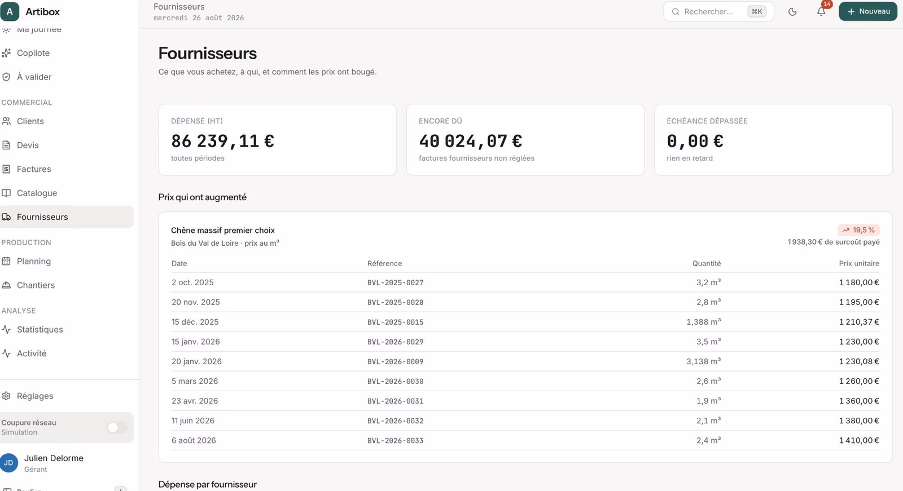Click the Échéance dépassée amount 0,00 €
The width and height of the screenshot is (903, 491).
pyautogui.click(x=695, y=141)
